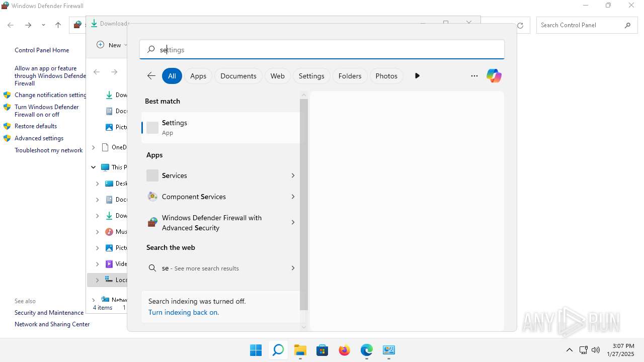644x362 pixels.
Task: Select the Documents filter tab
Action: pyautogui.click(x=238, y=76)
